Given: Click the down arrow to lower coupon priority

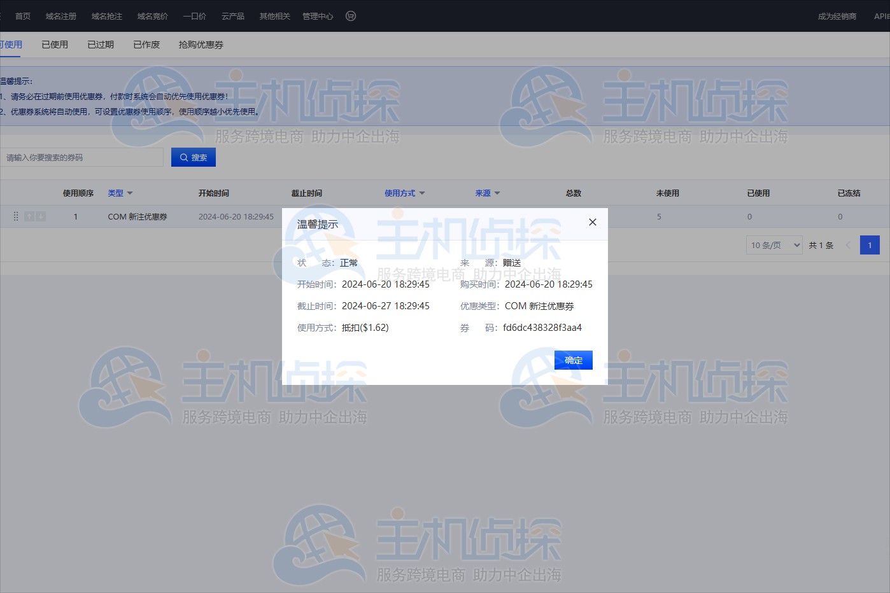Looking at the screenshot, I should 39,216.
